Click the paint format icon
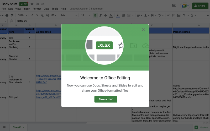210x131 pixels. [x=12, y=15]
